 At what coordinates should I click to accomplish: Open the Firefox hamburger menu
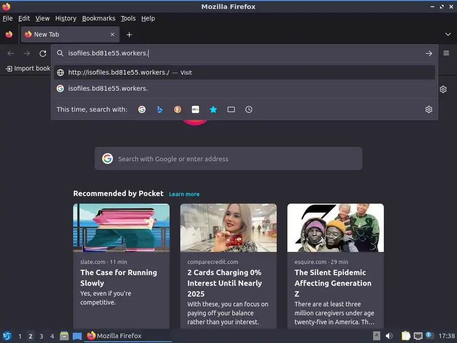446,53
